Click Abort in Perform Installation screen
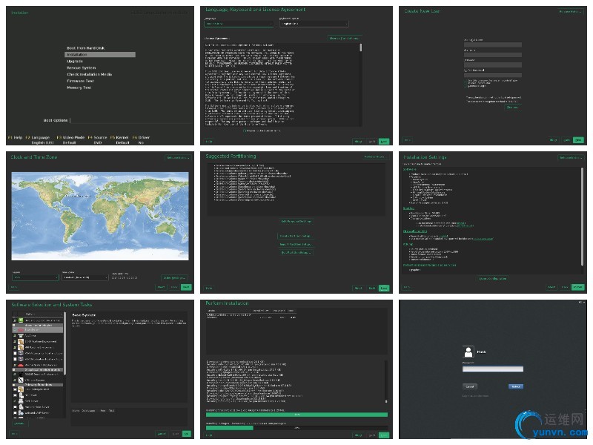 [358, 435]
